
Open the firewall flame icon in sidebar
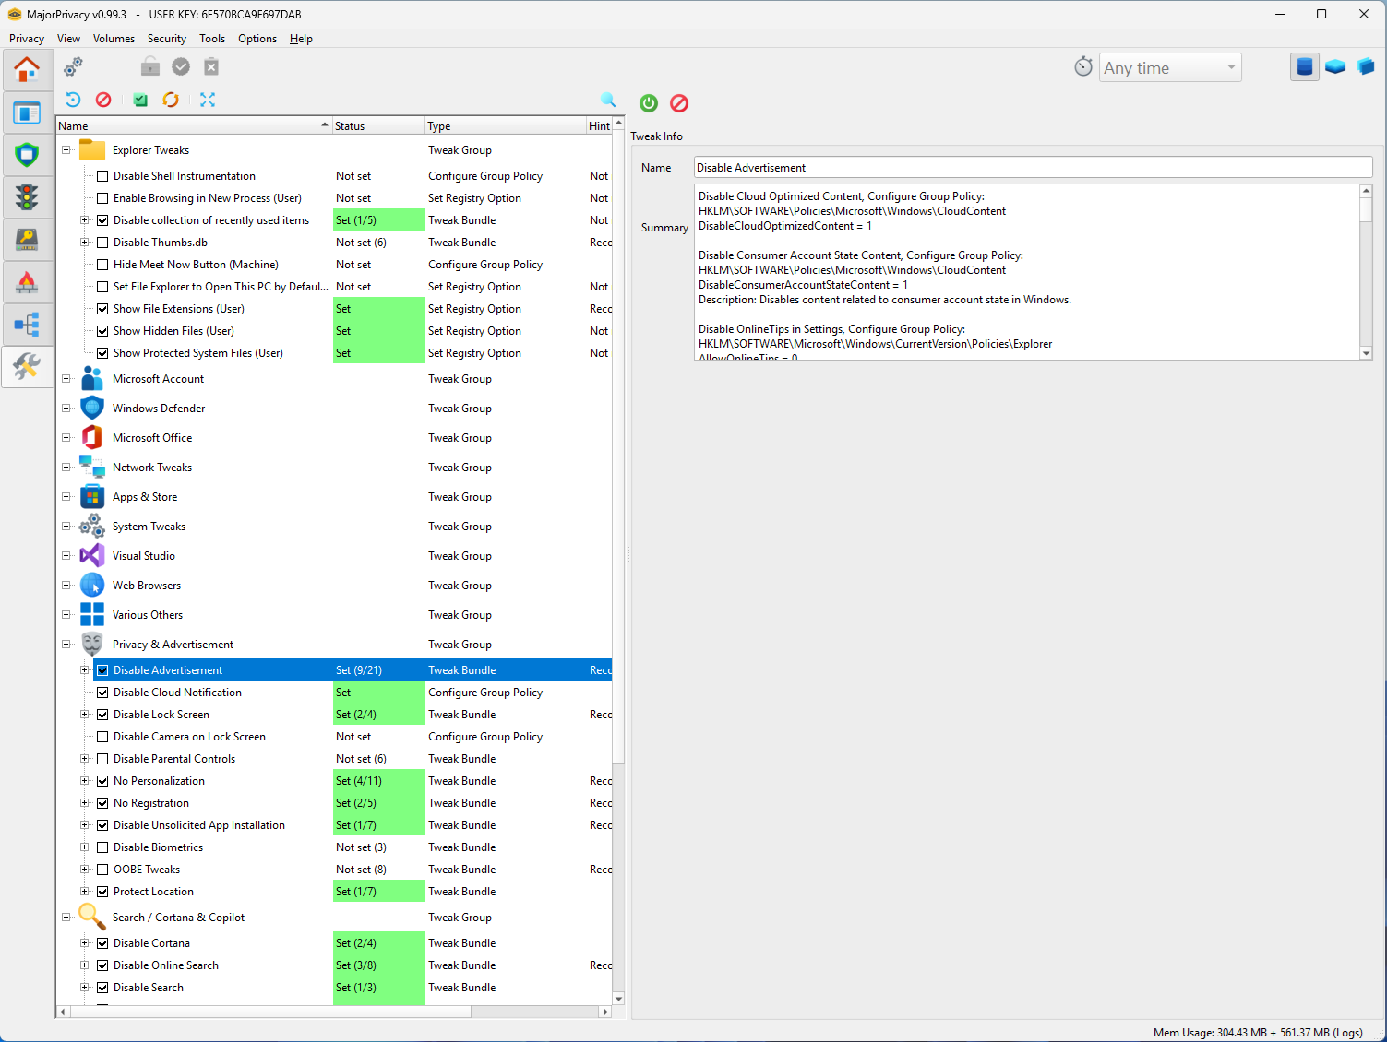coord(28,281)
